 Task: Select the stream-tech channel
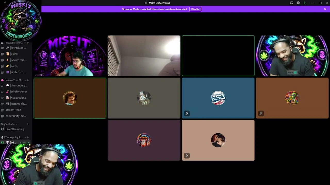(16, 110)
